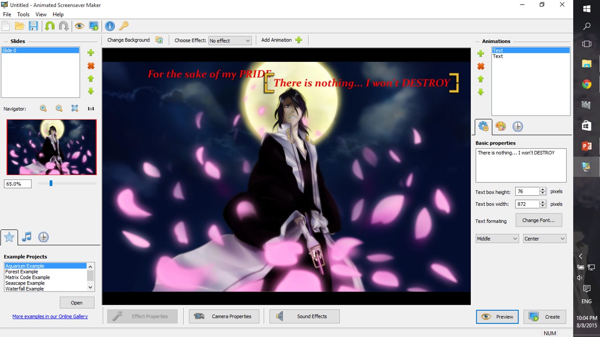
Task: Click the Change Font... button
Action: pyautogui.click(x=538, y=220)
